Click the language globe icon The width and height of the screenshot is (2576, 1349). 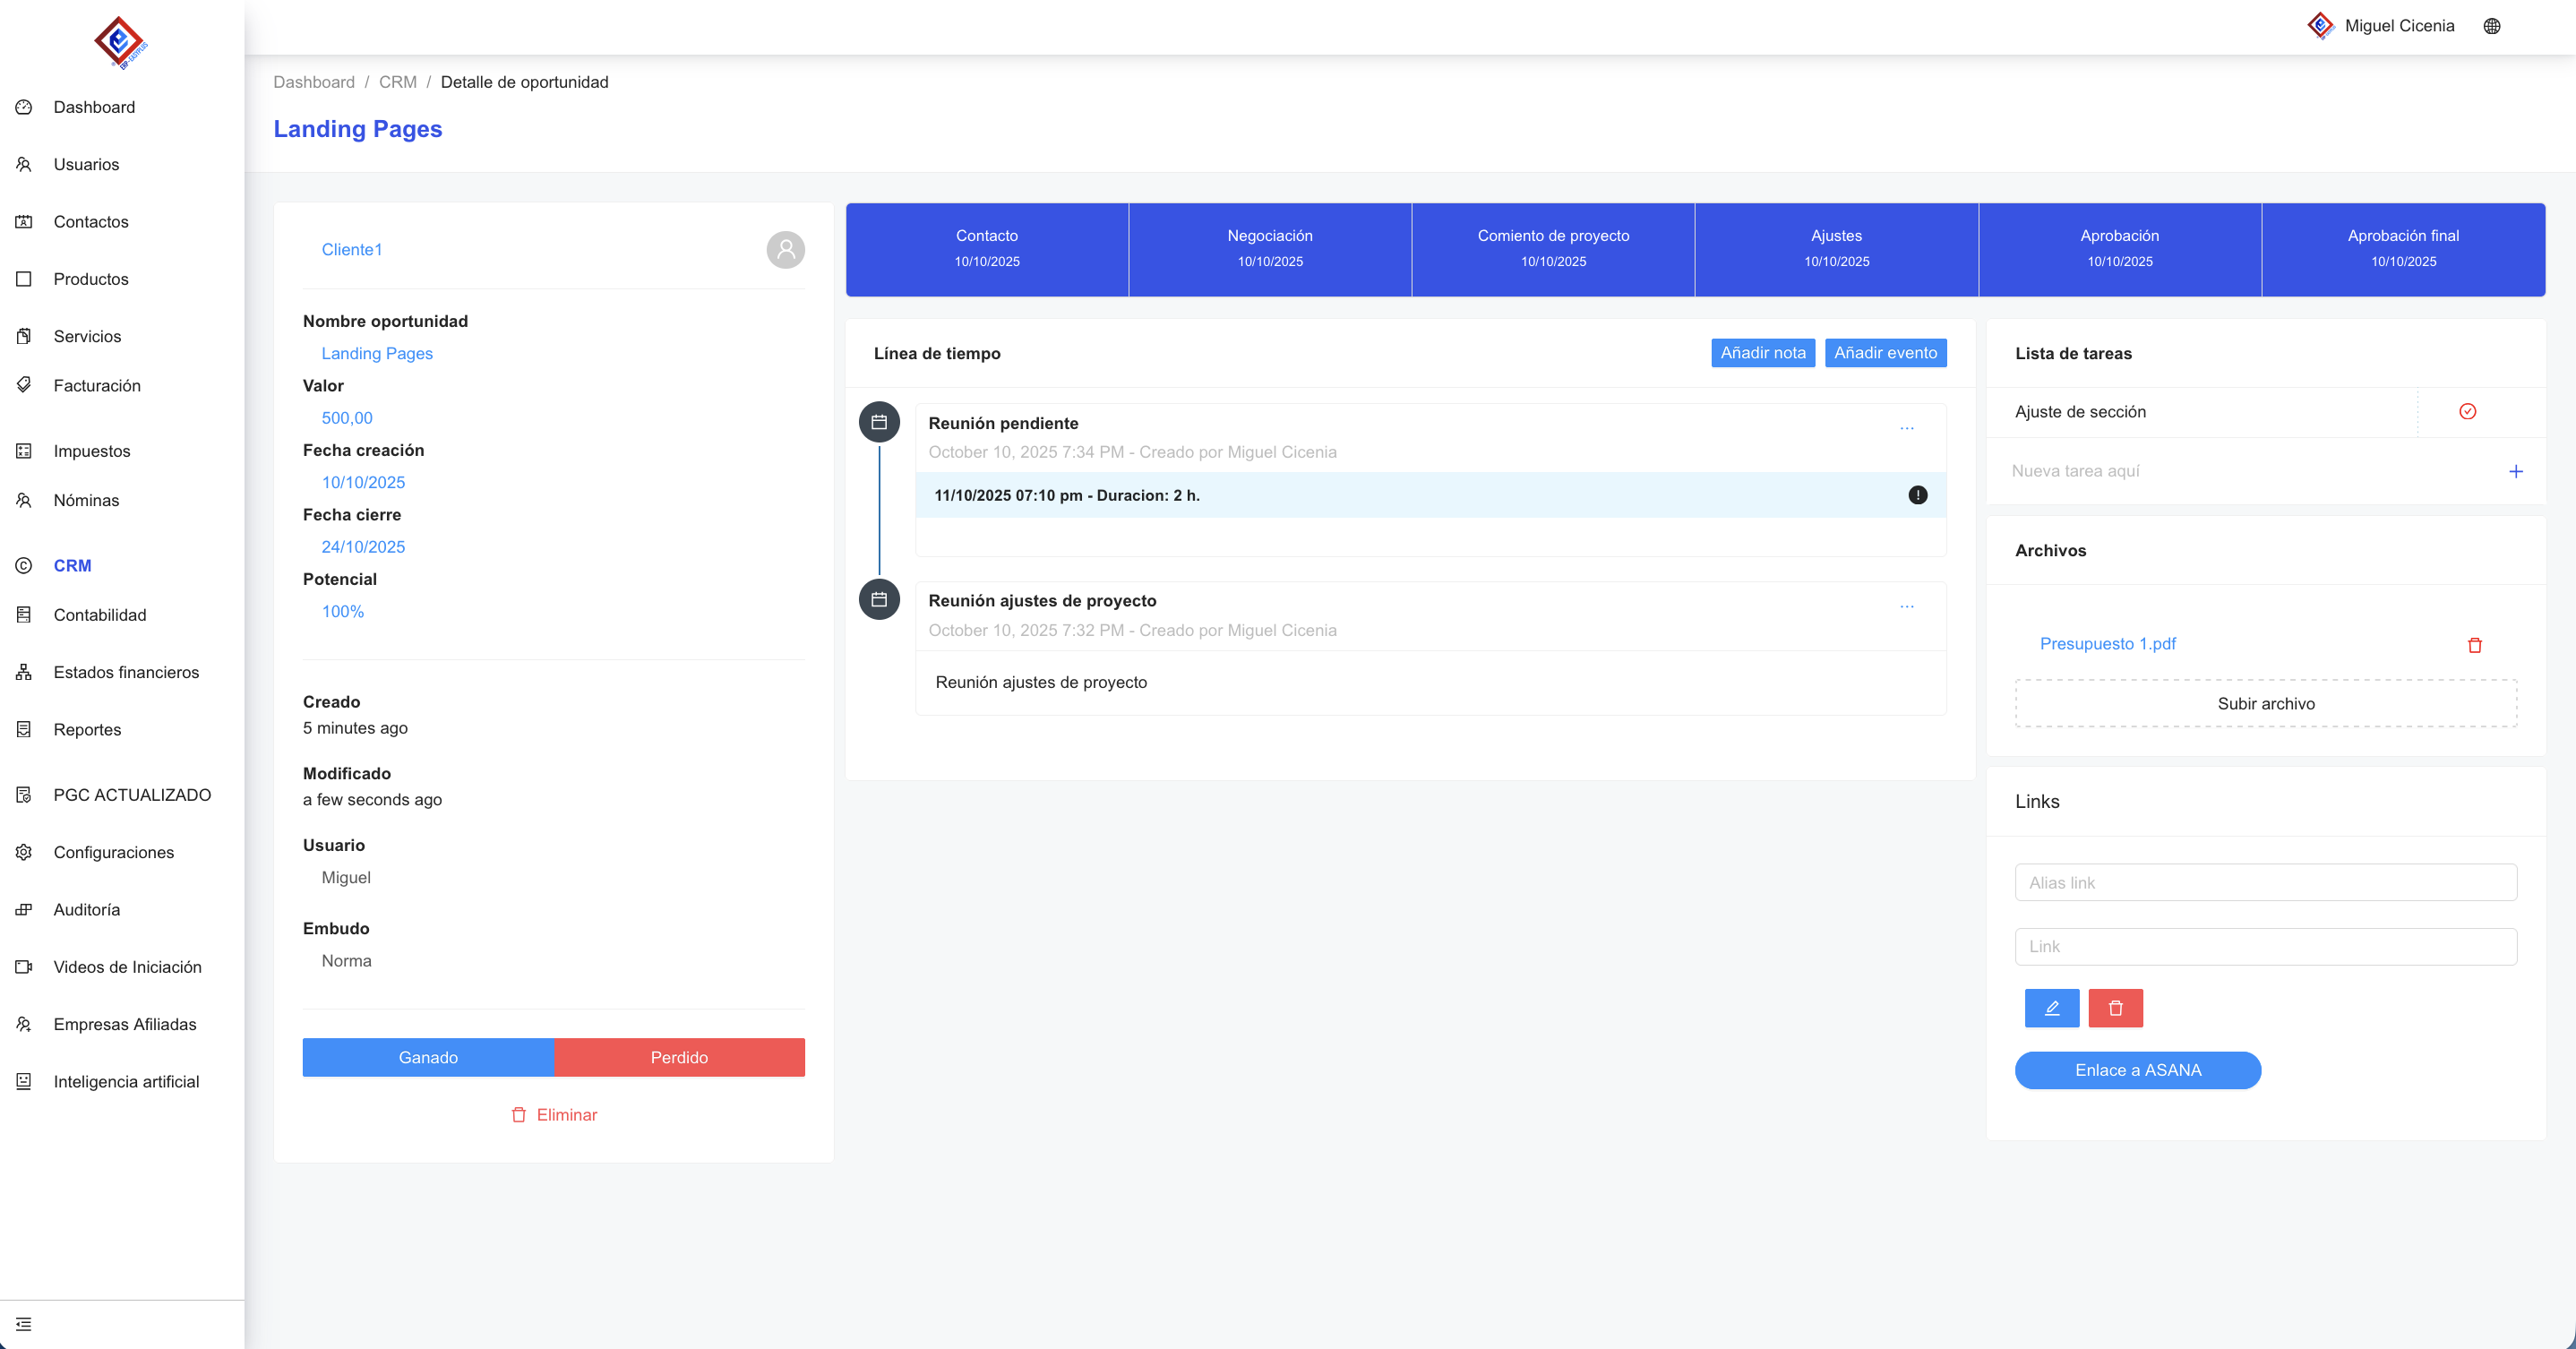click(2491, 26)
